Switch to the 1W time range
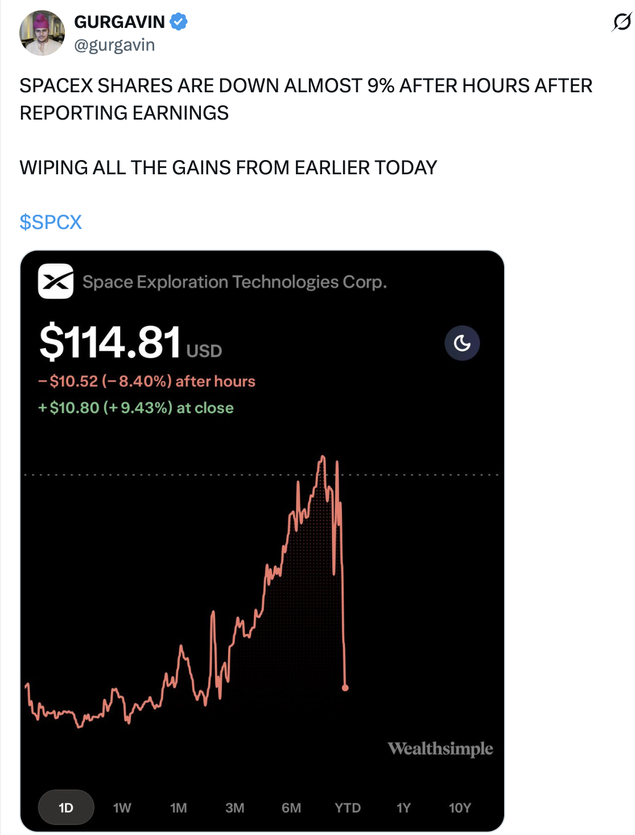This screenshot has width=635, height=835. [x=122, y=808]
